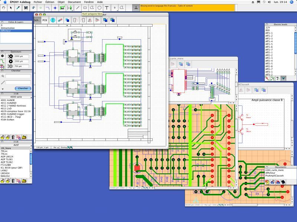This screenshot has height=222, width=297.
Task: Click the Chercher button
Action: pyautogui.click(x=23, y=88)
